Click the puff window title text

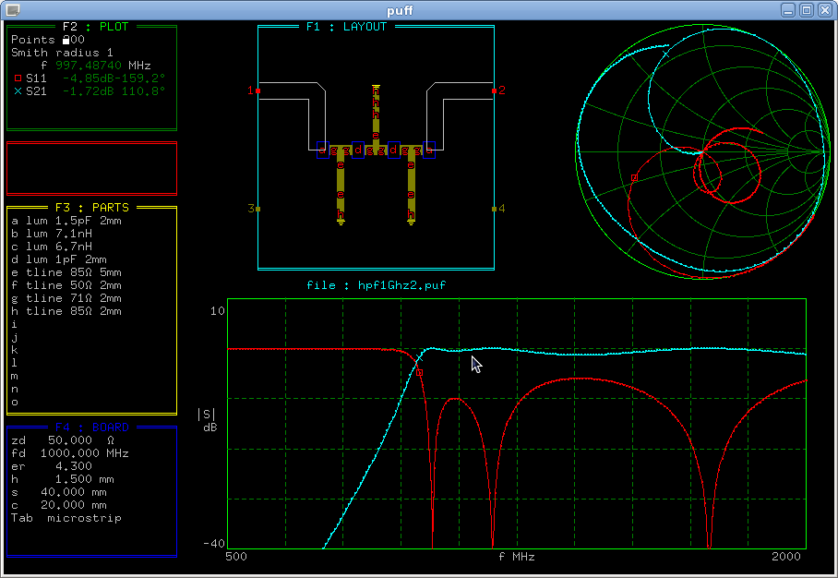(400, 10)
